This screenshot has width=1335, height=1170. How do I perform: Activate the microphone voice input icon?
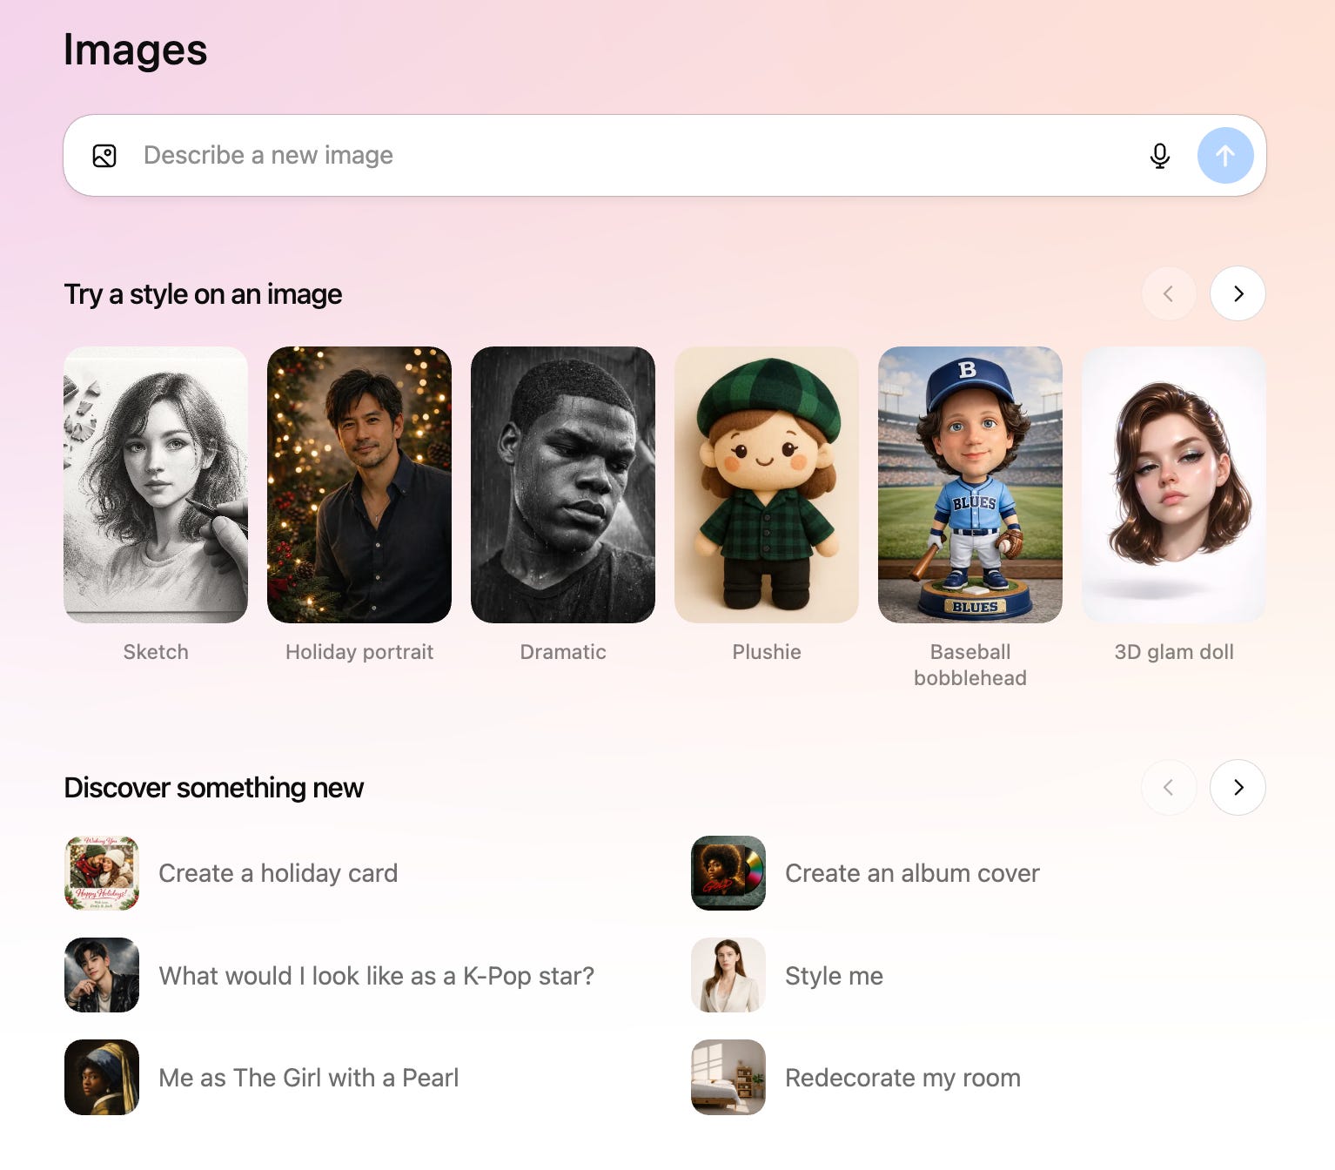[x=1159, y=155]
